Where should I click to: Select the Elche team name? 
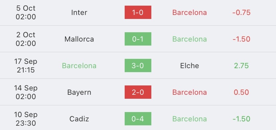190,66
